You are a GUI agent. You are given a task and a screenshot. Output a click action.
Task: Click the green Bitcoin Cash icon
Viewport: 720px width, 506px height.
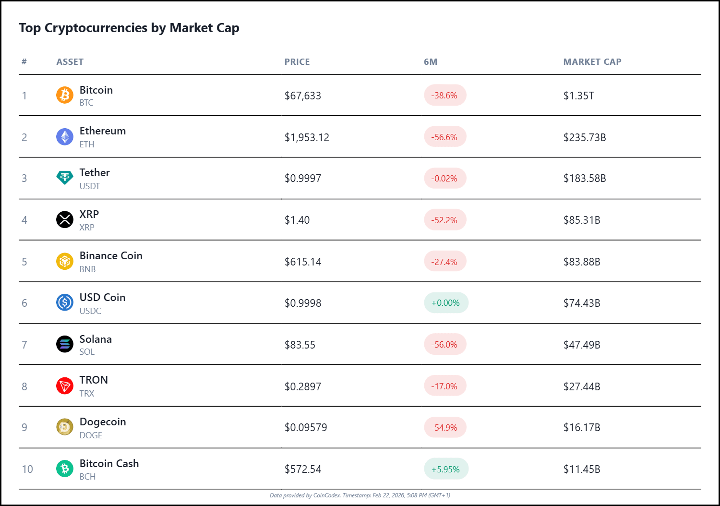65,469
